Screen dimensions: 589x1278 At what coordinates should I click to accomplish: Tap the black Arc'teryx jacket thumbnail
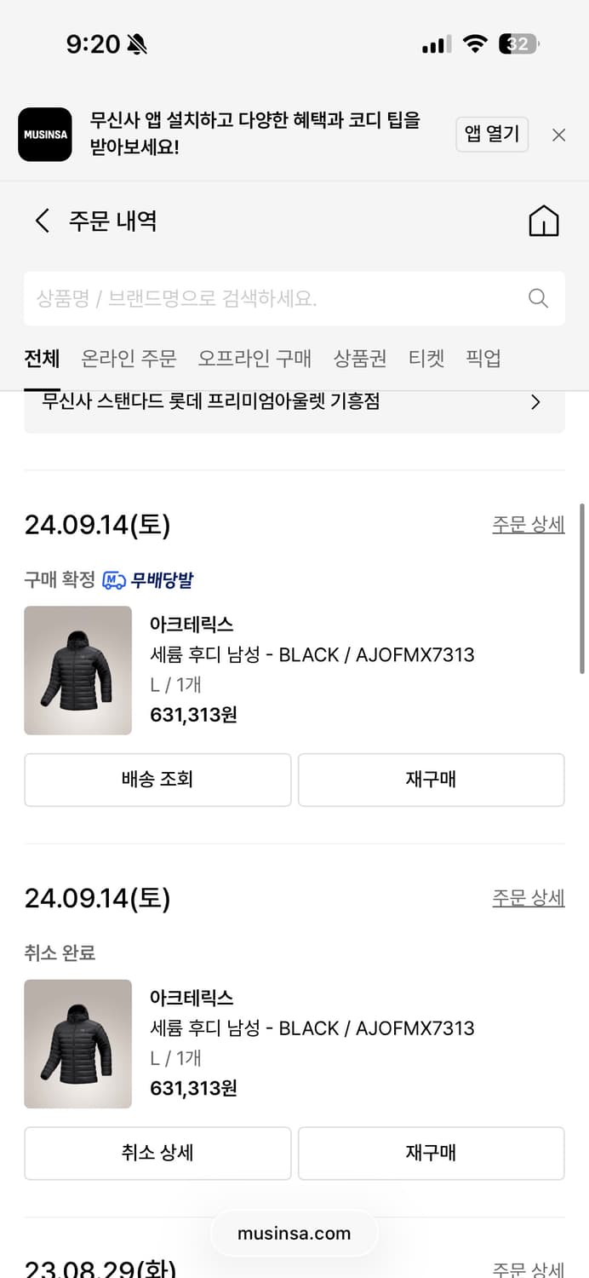coord(77,671)
